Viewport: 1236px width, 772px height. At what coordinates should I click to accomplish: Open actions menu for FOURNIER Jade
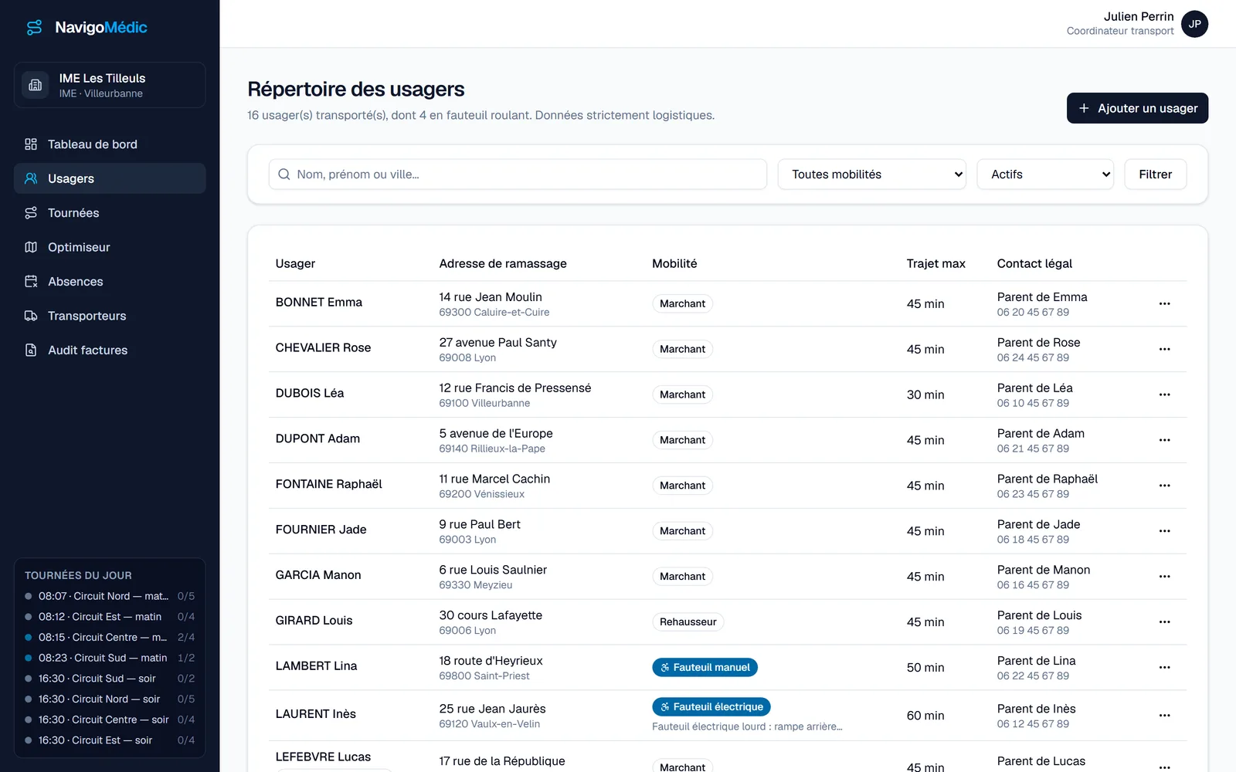[x=1164, y=531]
